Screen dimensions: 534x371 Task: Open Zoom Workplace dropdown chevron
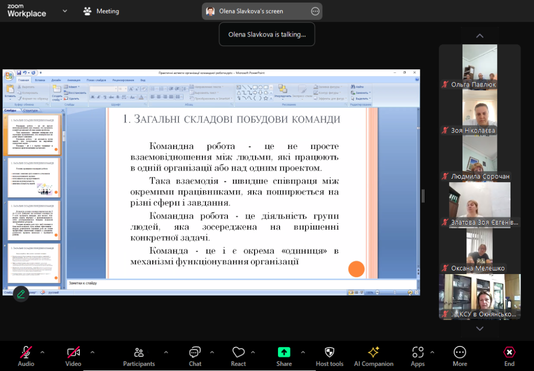(65, 10)
